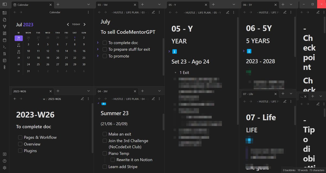Check the 'Learn add Stripe' checkbox
Image resolution: width=326 pixels, height=173 pixels.
point(105,166)
